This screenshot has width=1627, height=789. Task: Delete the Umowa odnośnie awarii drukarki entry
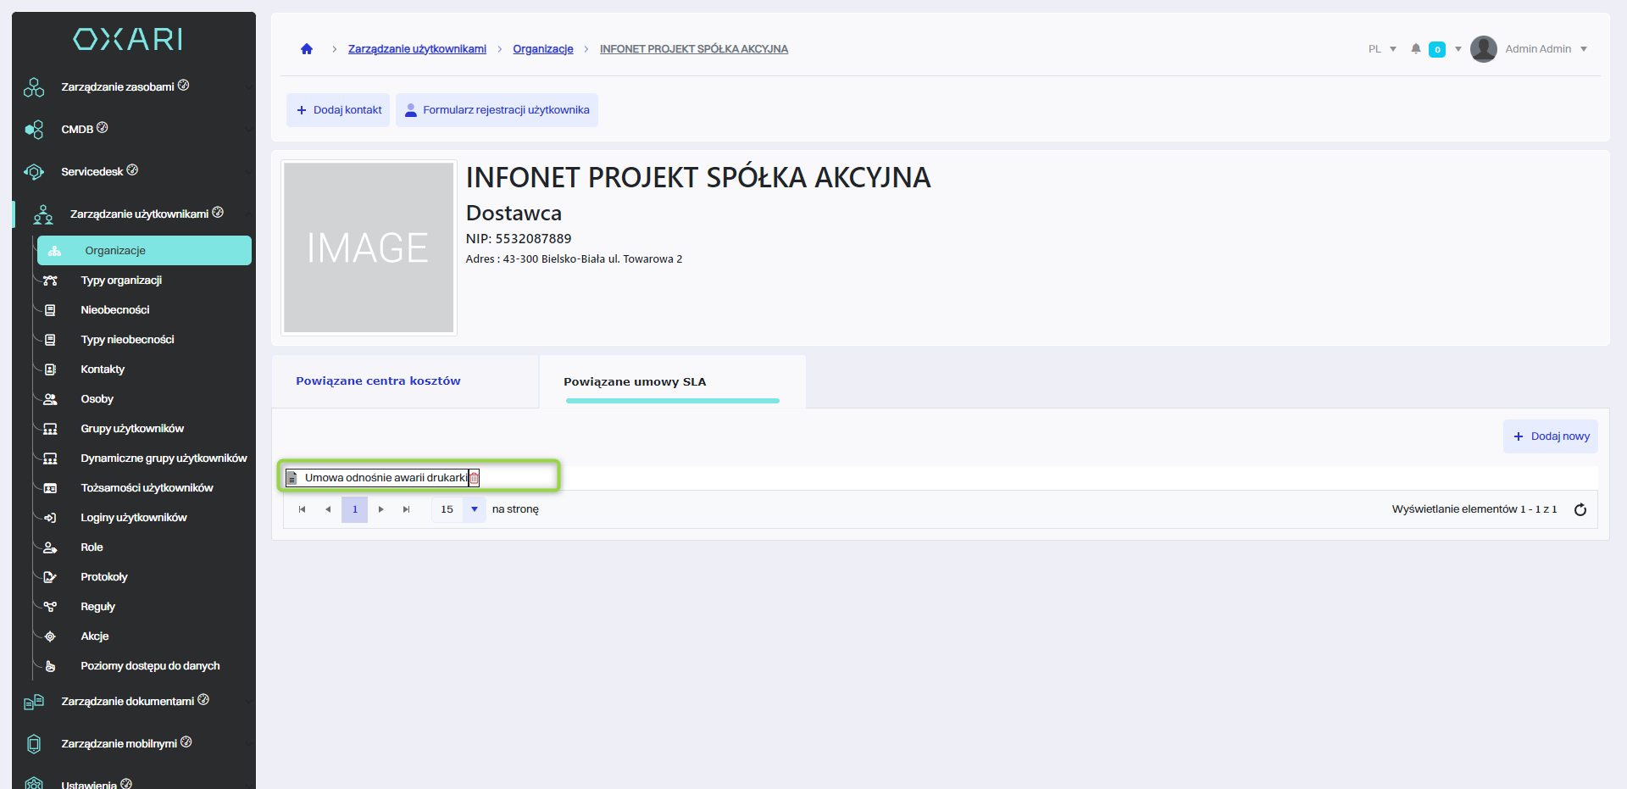click(x=475, y=478)
